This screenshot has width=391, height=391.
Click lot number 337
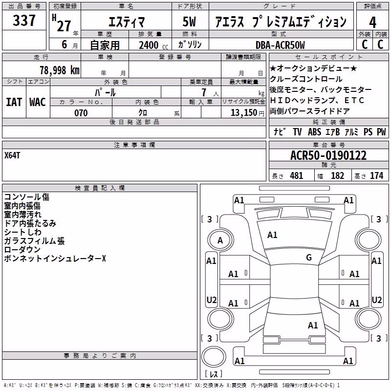point(24,21)
